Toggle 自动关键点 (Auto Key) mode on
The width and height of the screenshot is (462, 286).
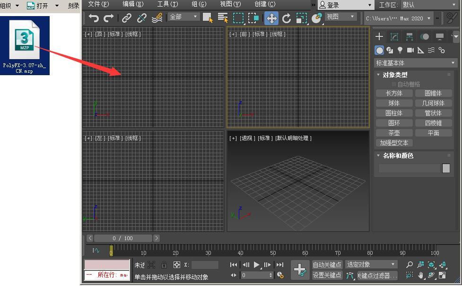coord(327,264)
